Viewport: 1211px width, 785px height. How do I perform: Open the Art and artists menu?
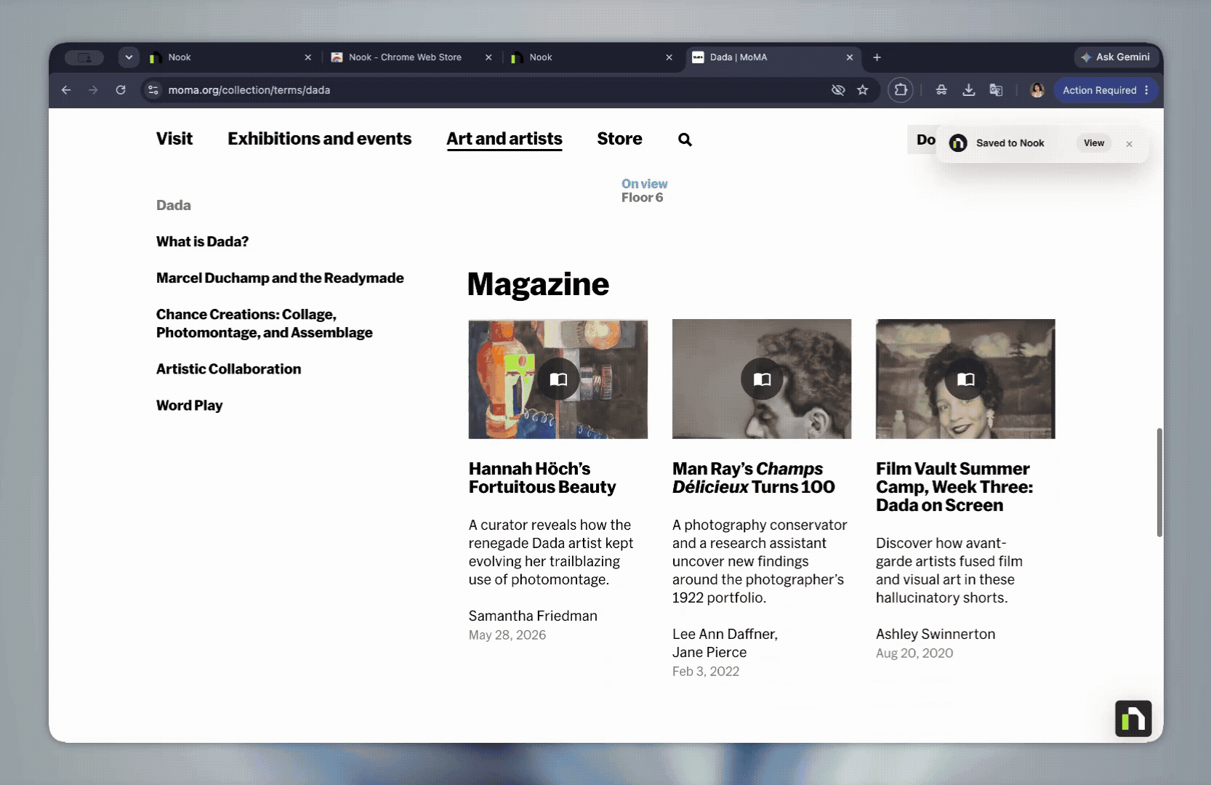pos(504,139)
